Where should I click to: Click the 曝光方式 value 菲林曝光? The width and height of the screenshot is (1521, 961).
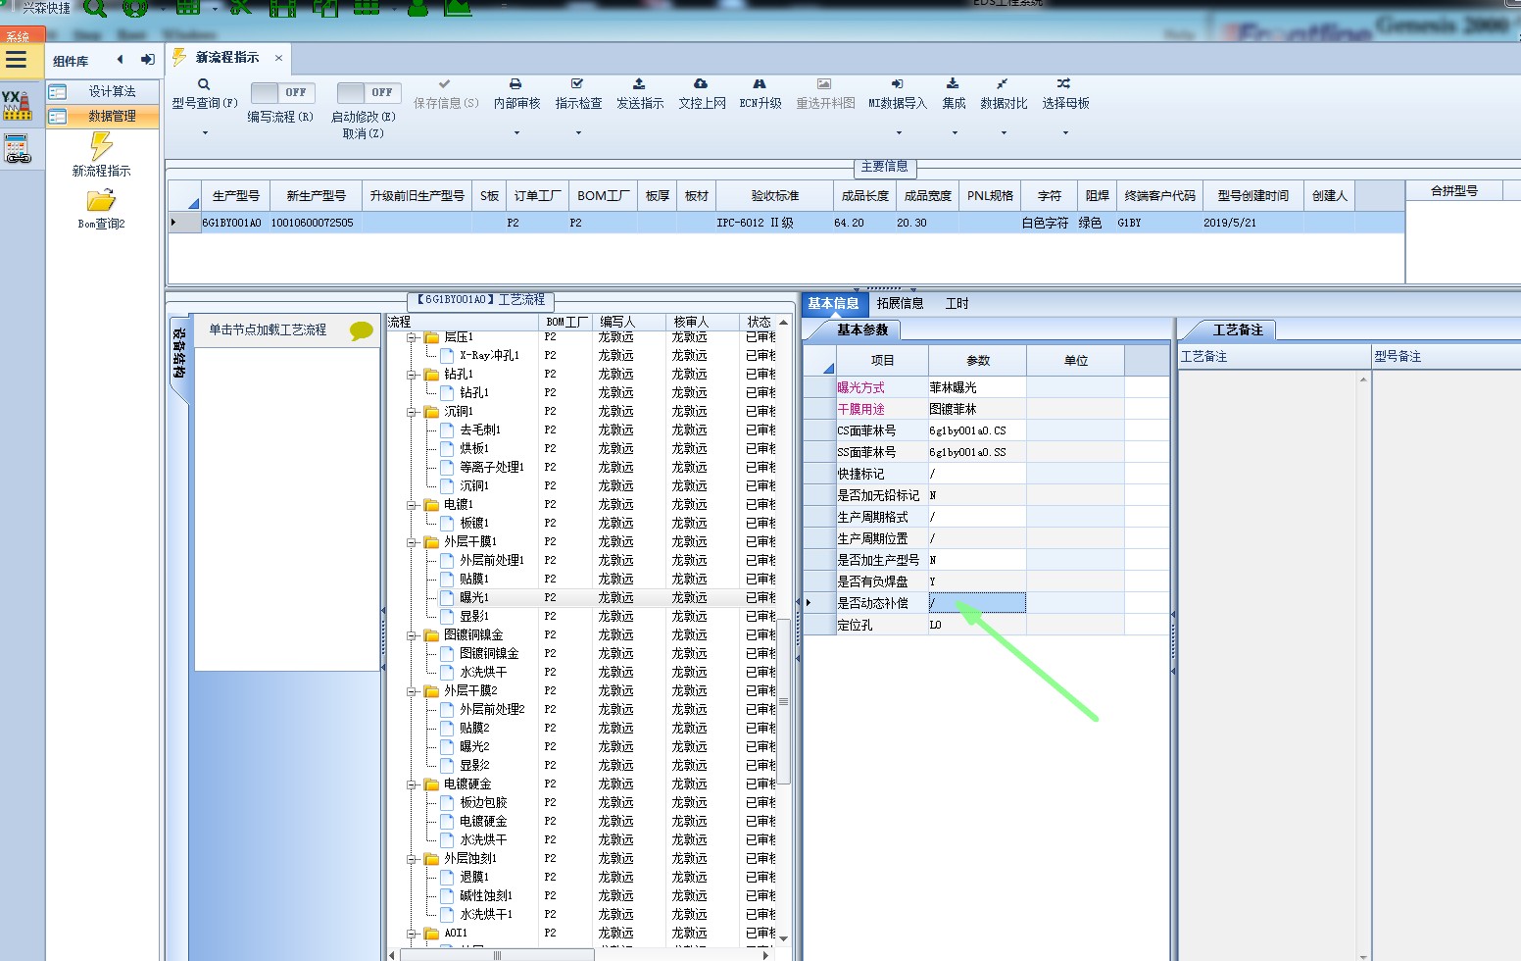click(x=976, y=388)
